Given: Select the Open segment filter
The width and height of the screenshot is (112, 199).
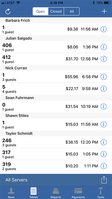Looking at the screenshot, I should [40, 11].
